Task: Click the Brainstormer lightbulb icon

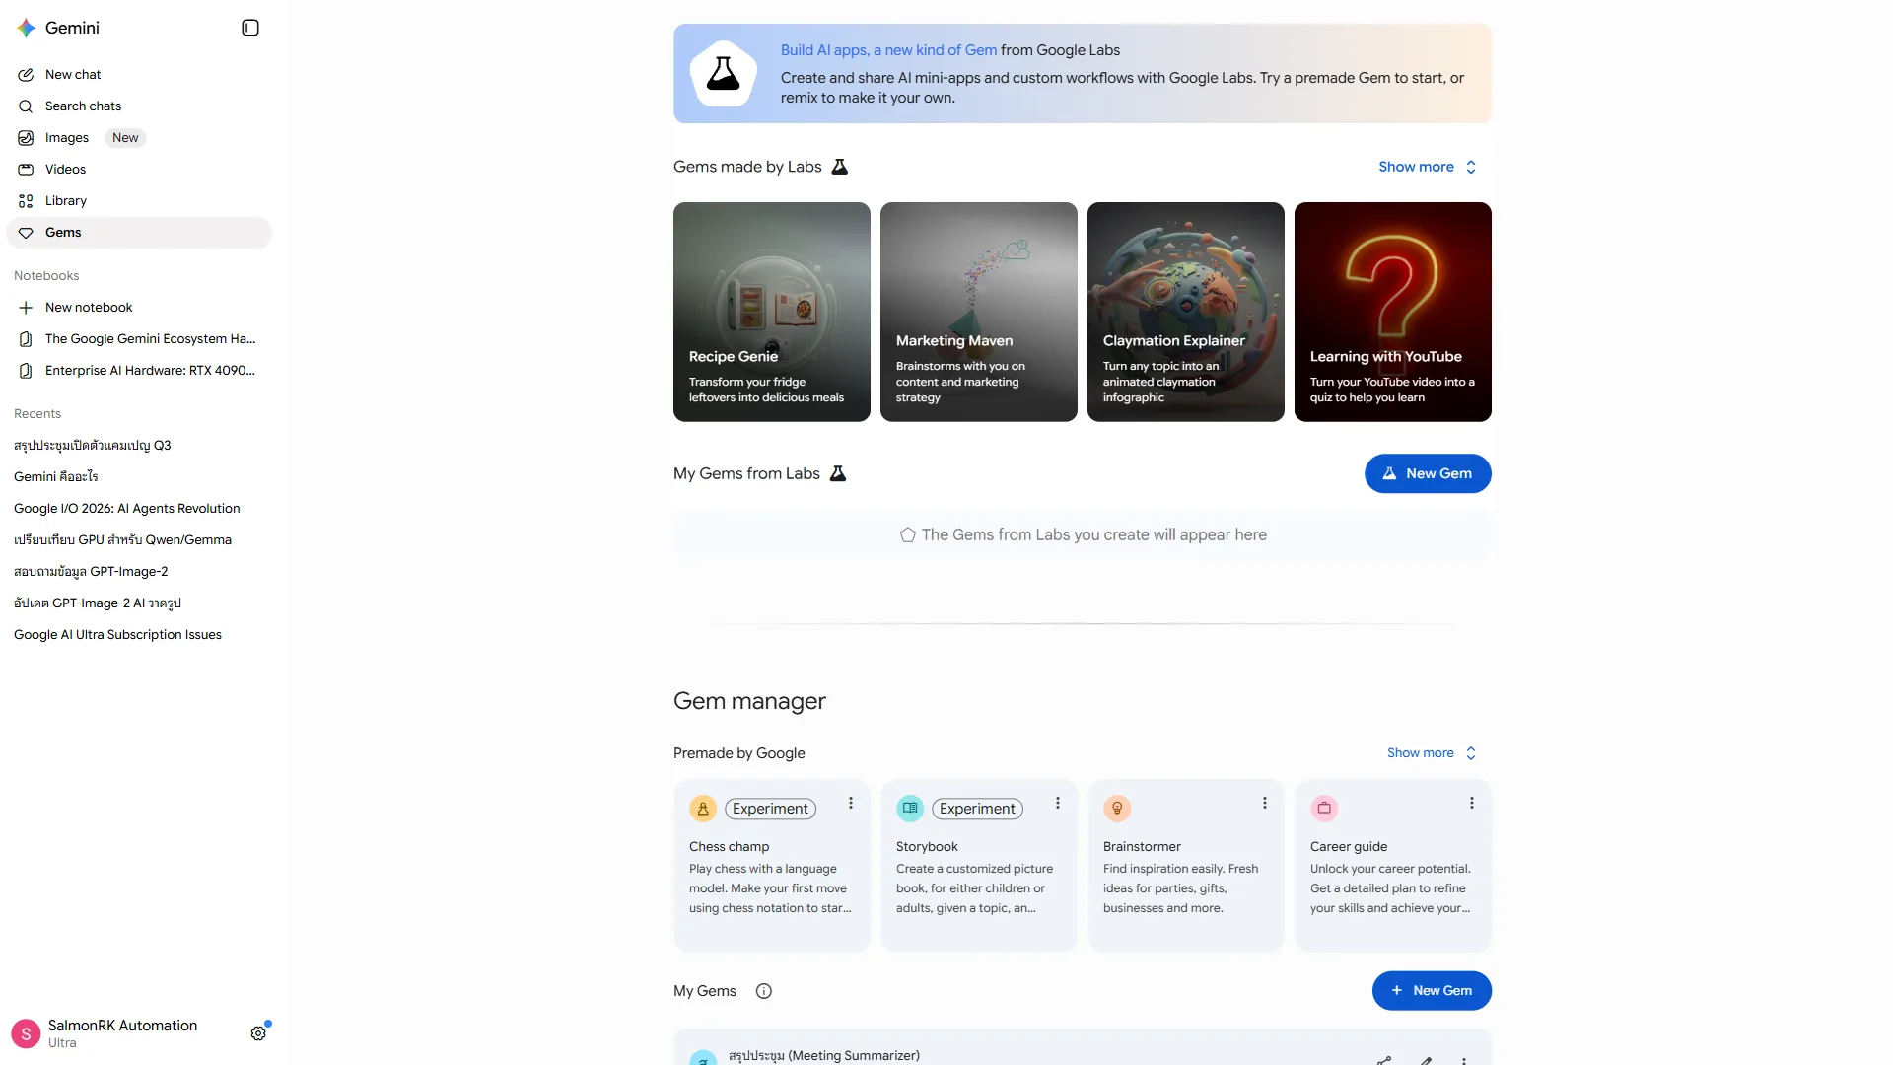Action: pyautogui.click(x=1117, y=809)
